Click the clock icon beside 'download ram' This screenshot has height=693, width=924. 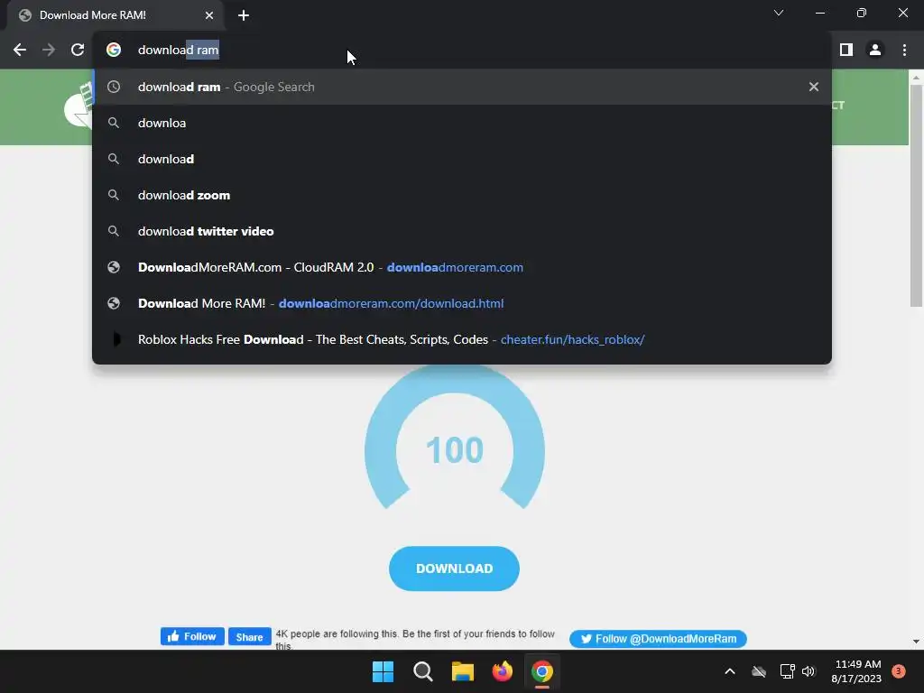(114, 87)
